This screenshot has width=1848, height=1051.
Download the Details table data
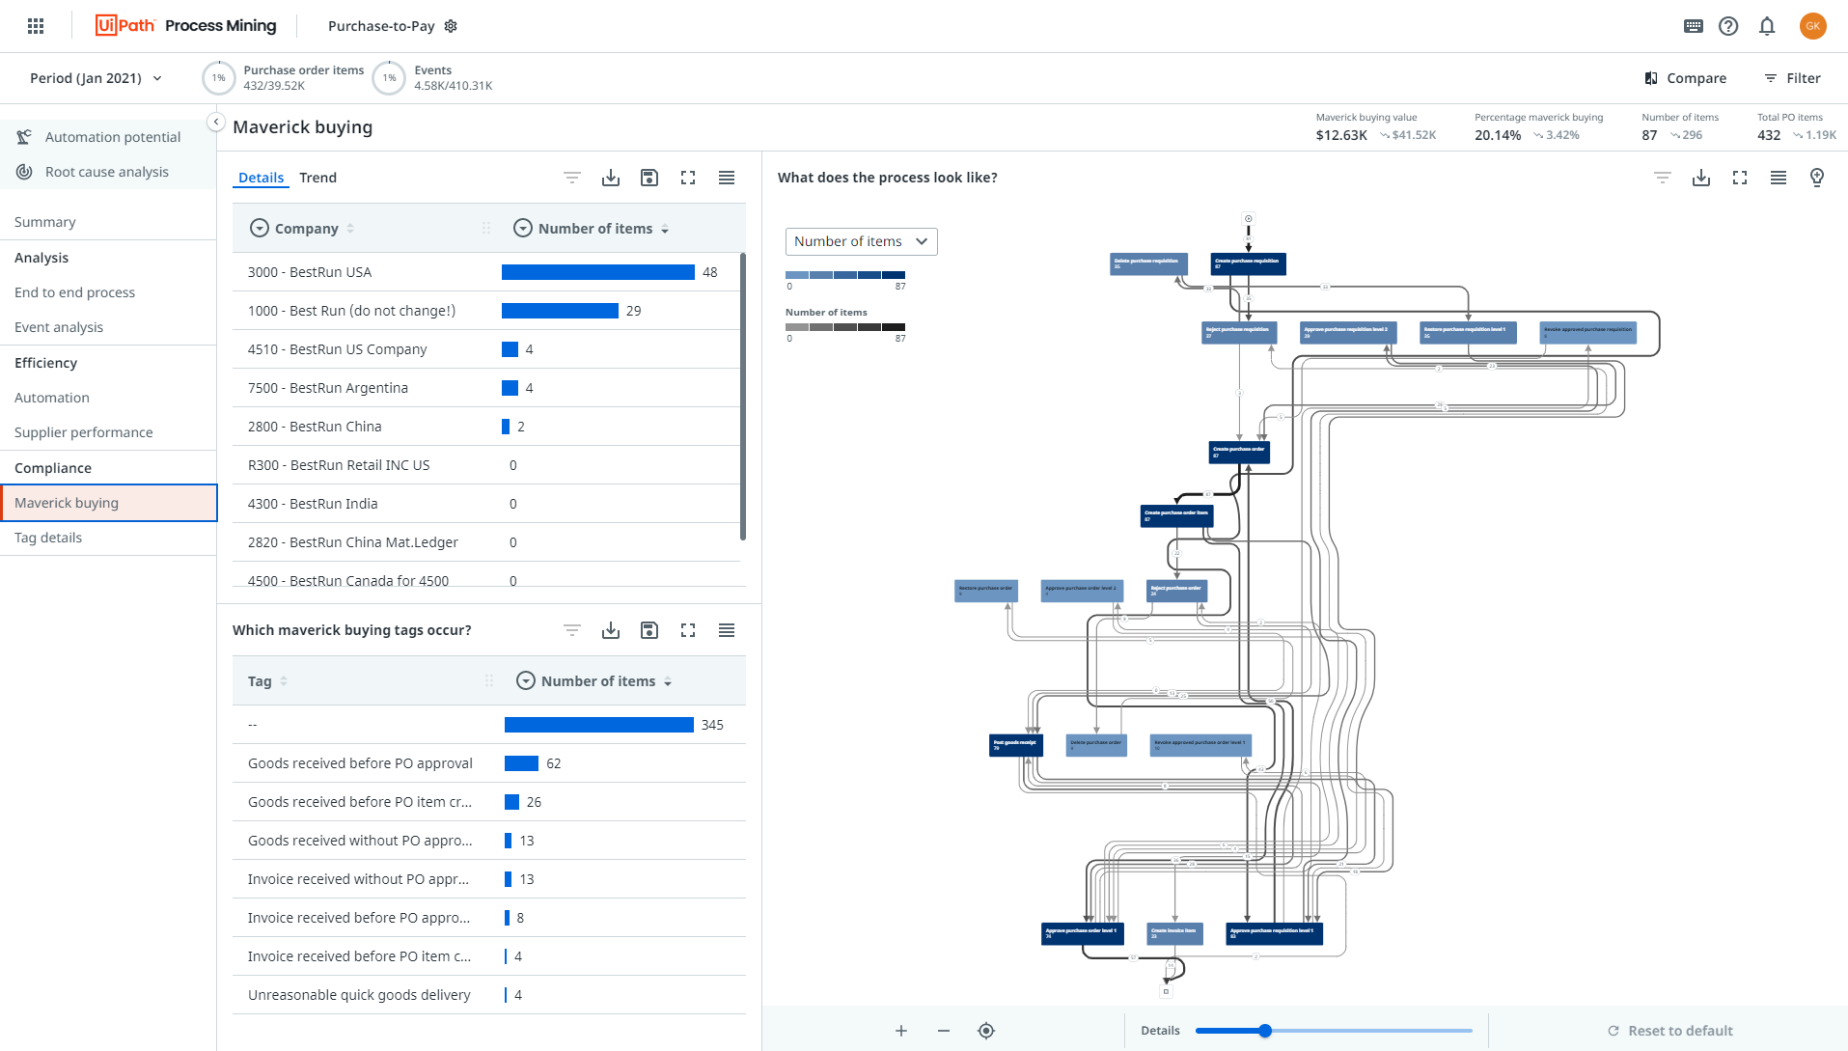[611, 178]
